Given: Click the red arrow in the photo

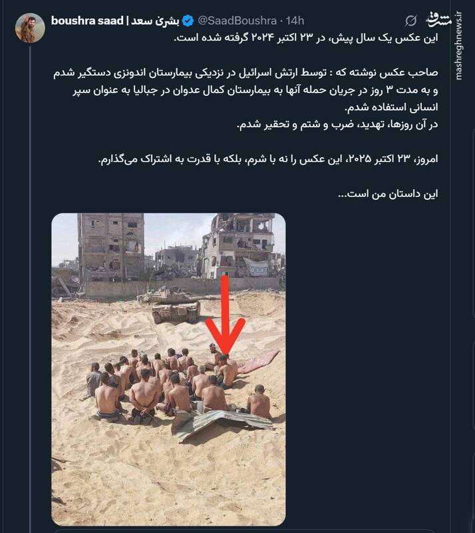Looking at the screenshot, I should (x=226, y=314).
